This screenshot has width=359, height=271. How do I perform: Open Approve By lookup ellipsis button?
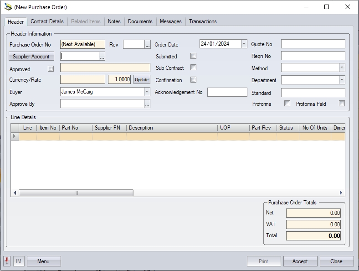[147, 104]
